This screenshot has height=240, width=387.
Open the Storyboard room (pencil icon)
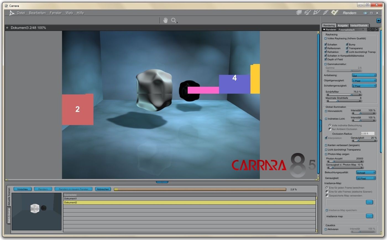[317, 13]
